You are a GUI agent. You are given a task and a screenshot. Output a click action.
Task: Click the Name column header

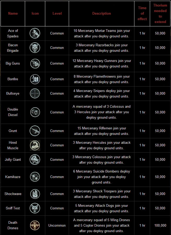pyautogui.click(x=13, y=13)
